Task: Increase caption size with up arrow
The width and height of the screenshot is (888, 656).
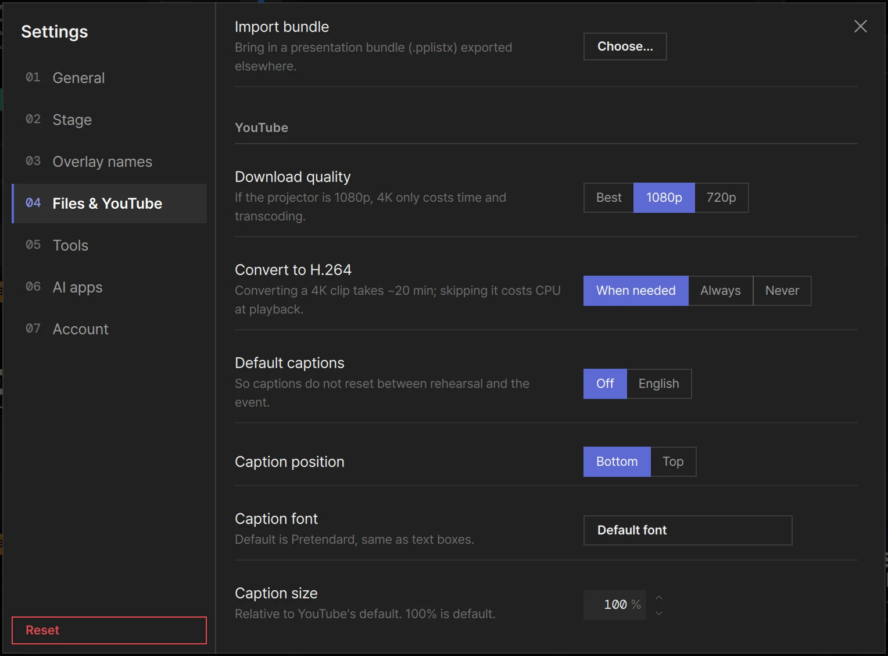Action: pyautogui.click(x=659, y=598)
